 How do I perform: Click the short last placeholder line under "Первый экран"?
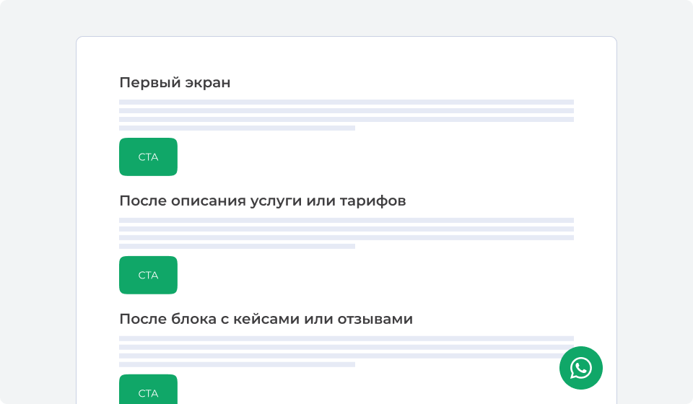[237, 128]
